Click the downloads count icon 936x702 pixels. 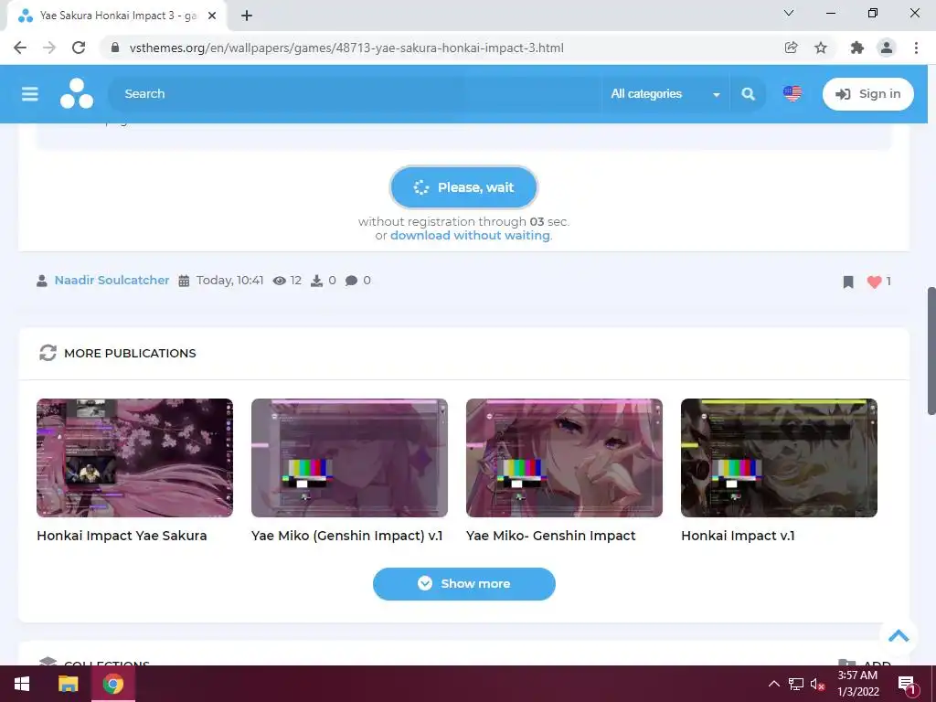pyautogui.click(x=316, y=281)
